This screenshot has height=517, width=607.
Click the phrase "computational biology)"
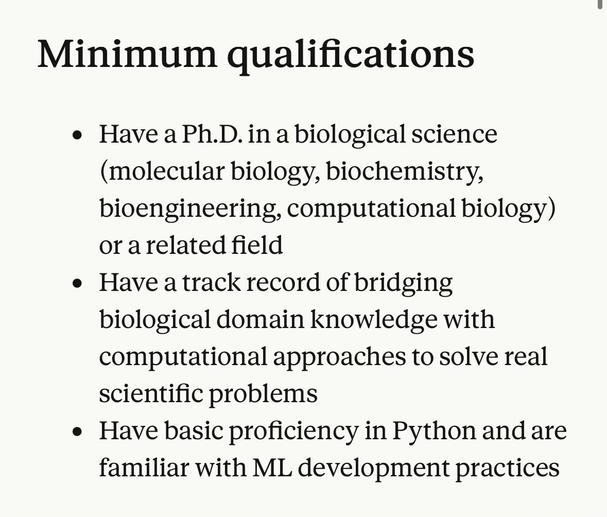tap(421, 209)
